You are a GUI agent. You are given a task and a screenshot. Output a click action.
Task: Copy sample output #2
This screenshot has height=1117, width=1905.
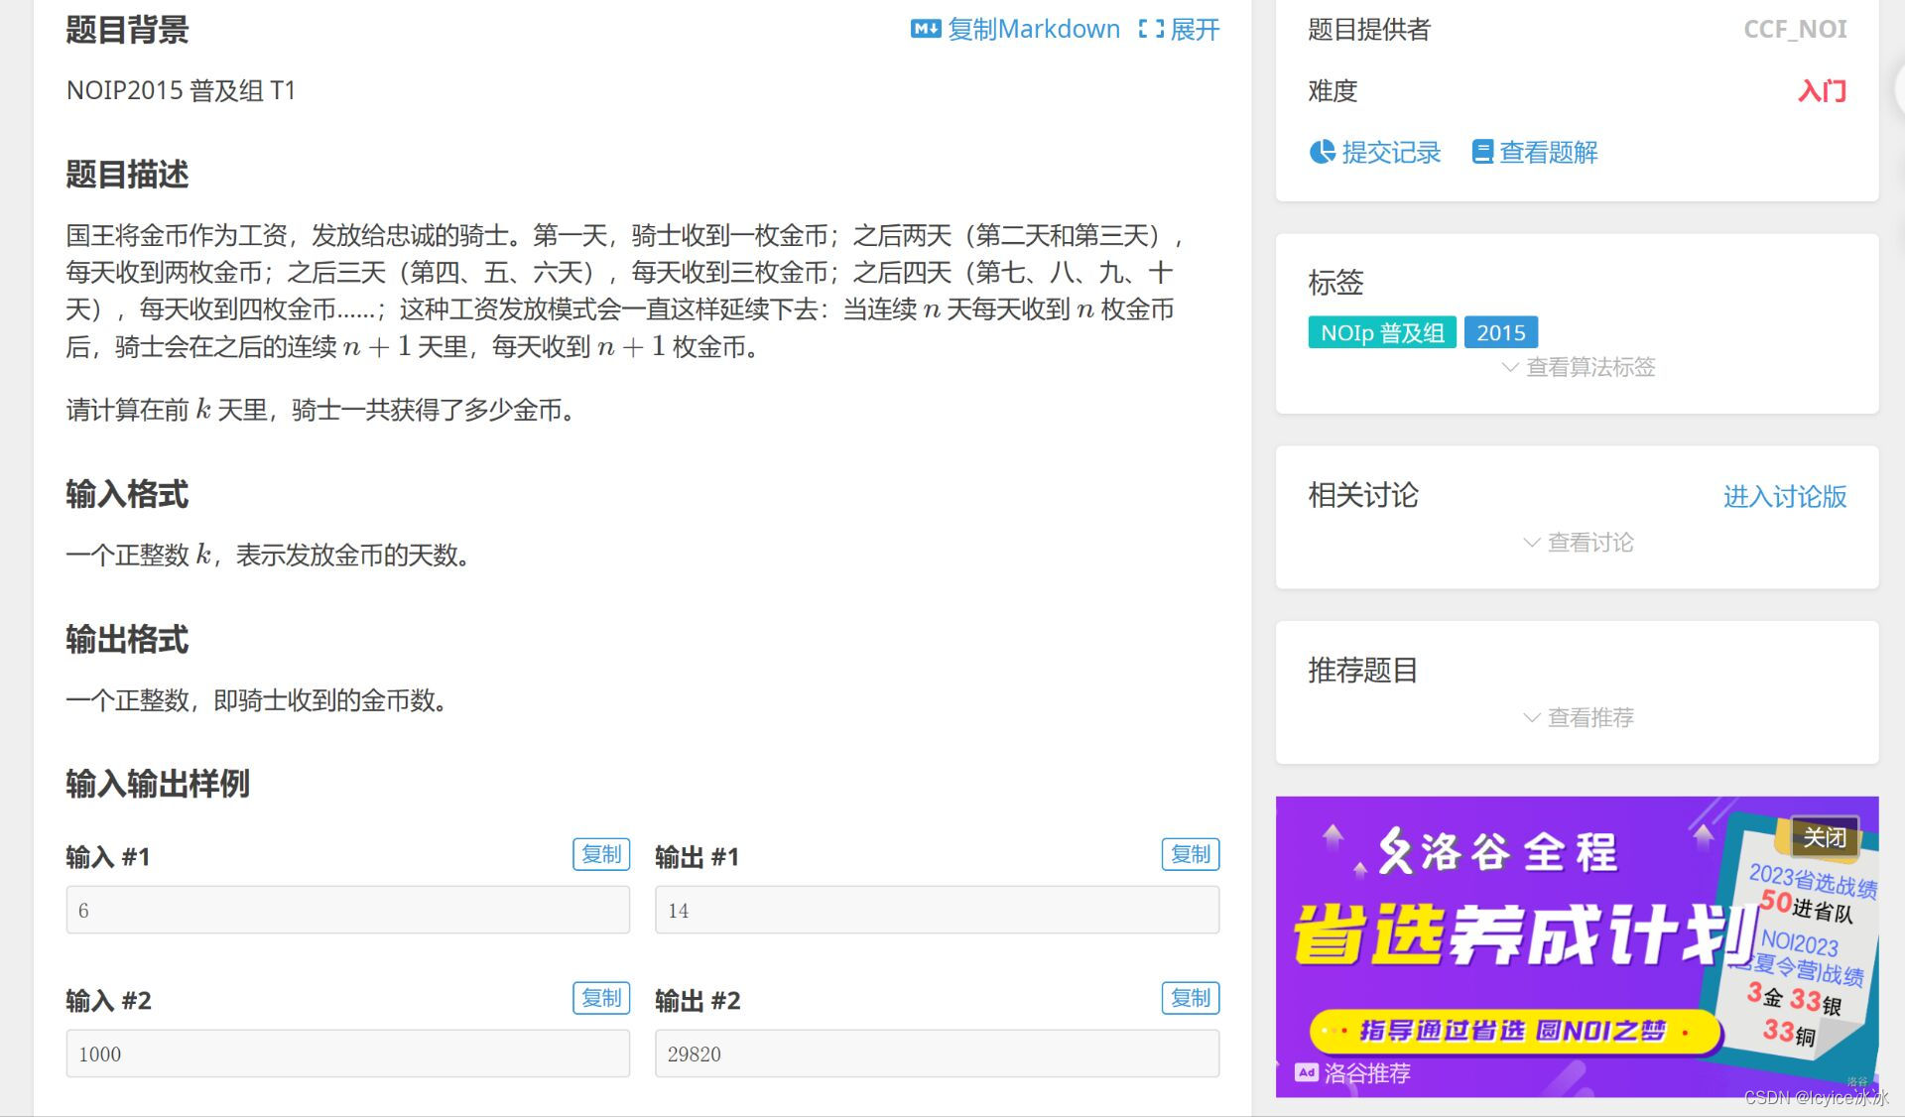[1190, 998]
